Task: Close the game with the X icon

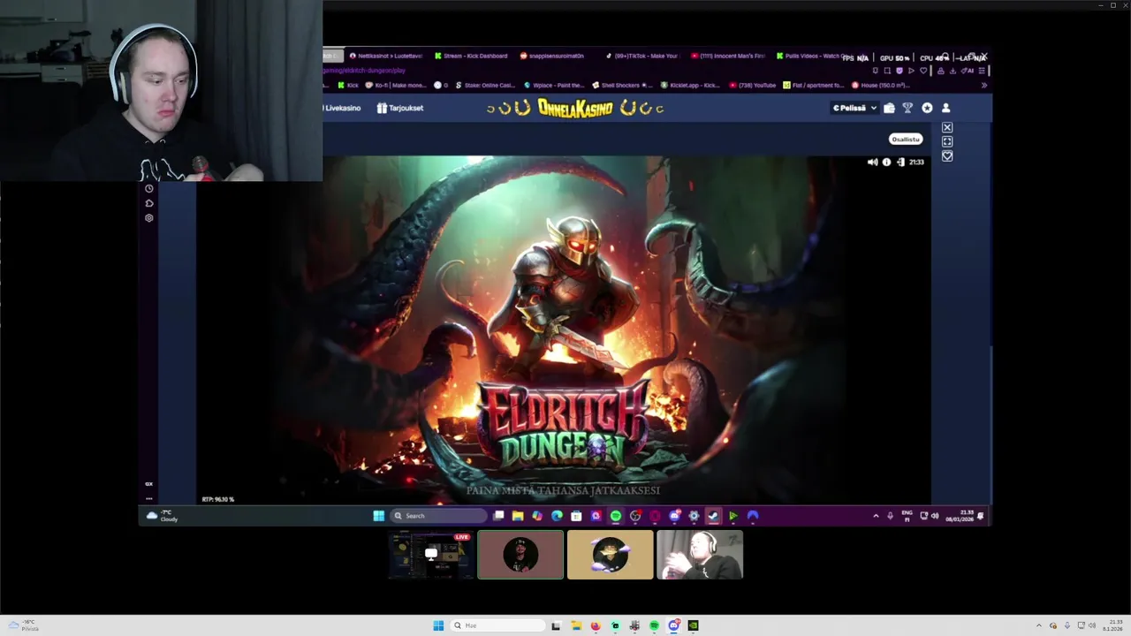Action: coord(947,127)
